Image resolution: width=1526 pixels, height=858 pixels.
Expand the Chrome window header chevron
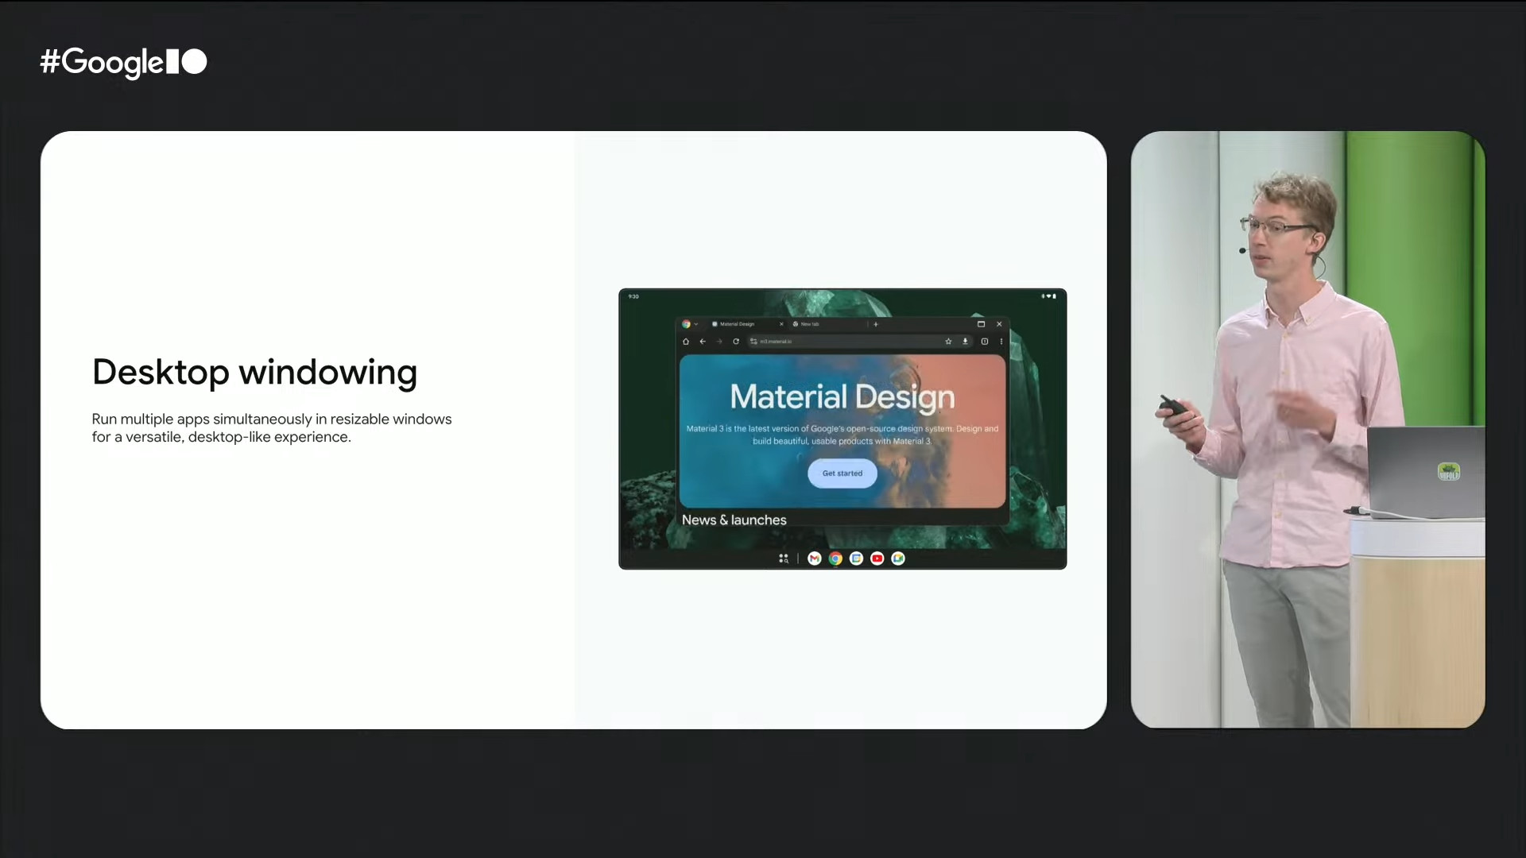point(696,324)
